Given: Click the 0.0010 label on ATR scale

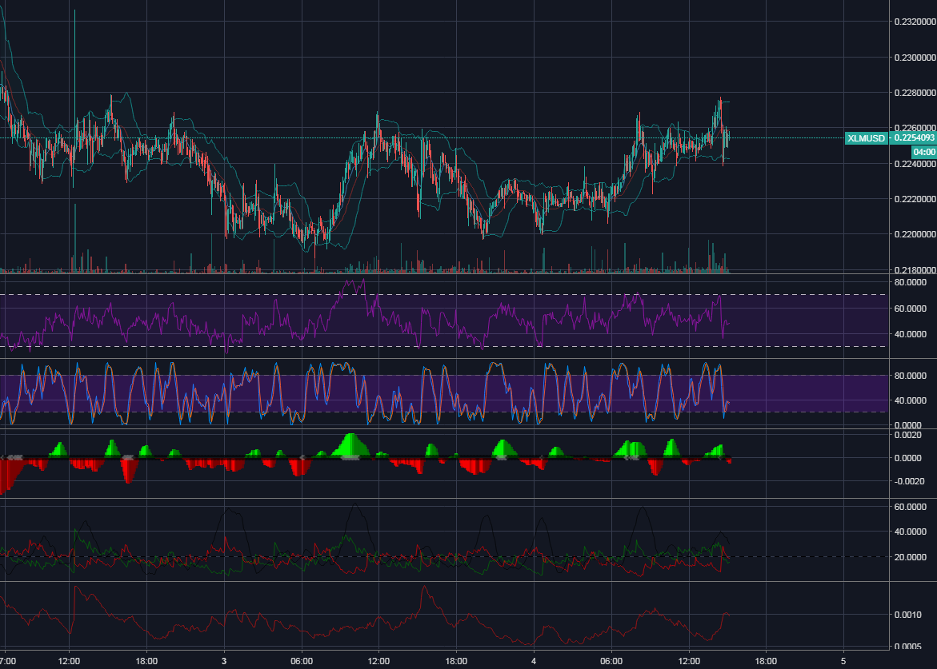Looking at the screenshot, I should tap(907, 615).
